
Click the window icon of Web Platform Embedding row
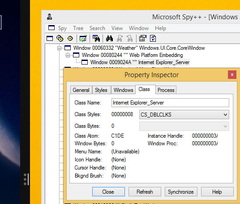click(76, 55)
